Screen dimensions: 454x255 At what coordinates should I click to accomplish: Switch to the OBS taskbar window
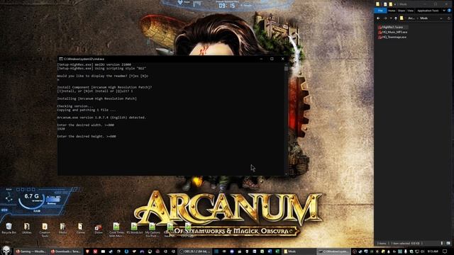195,251
